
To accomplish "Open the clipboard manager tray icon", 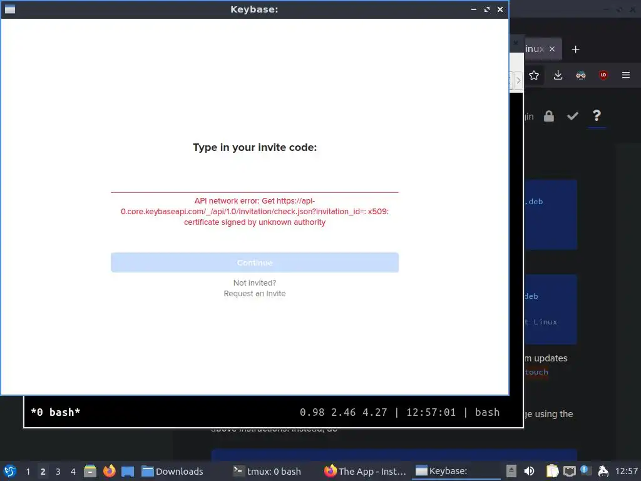I will (552, 471).
